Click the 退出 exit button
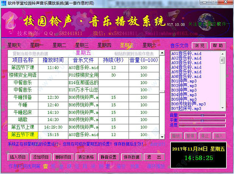The width and height of the screenshot is (234, 174). [x=154, y=157]
